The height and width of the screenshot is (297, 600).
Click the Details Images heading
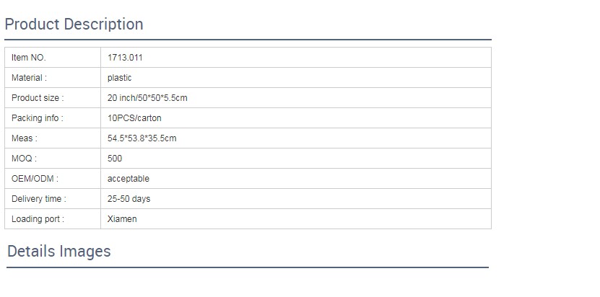click(x=59, y=252)
